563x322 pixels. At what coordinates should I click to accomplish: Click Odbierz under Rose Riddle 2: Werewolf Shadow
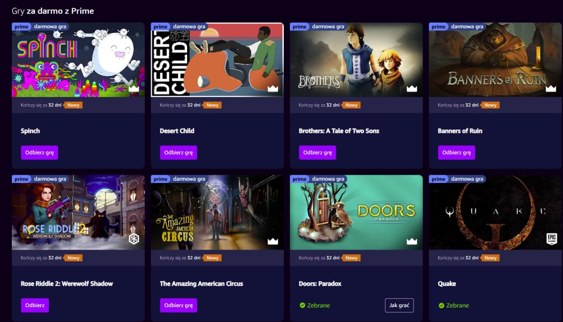click(35, 305)
